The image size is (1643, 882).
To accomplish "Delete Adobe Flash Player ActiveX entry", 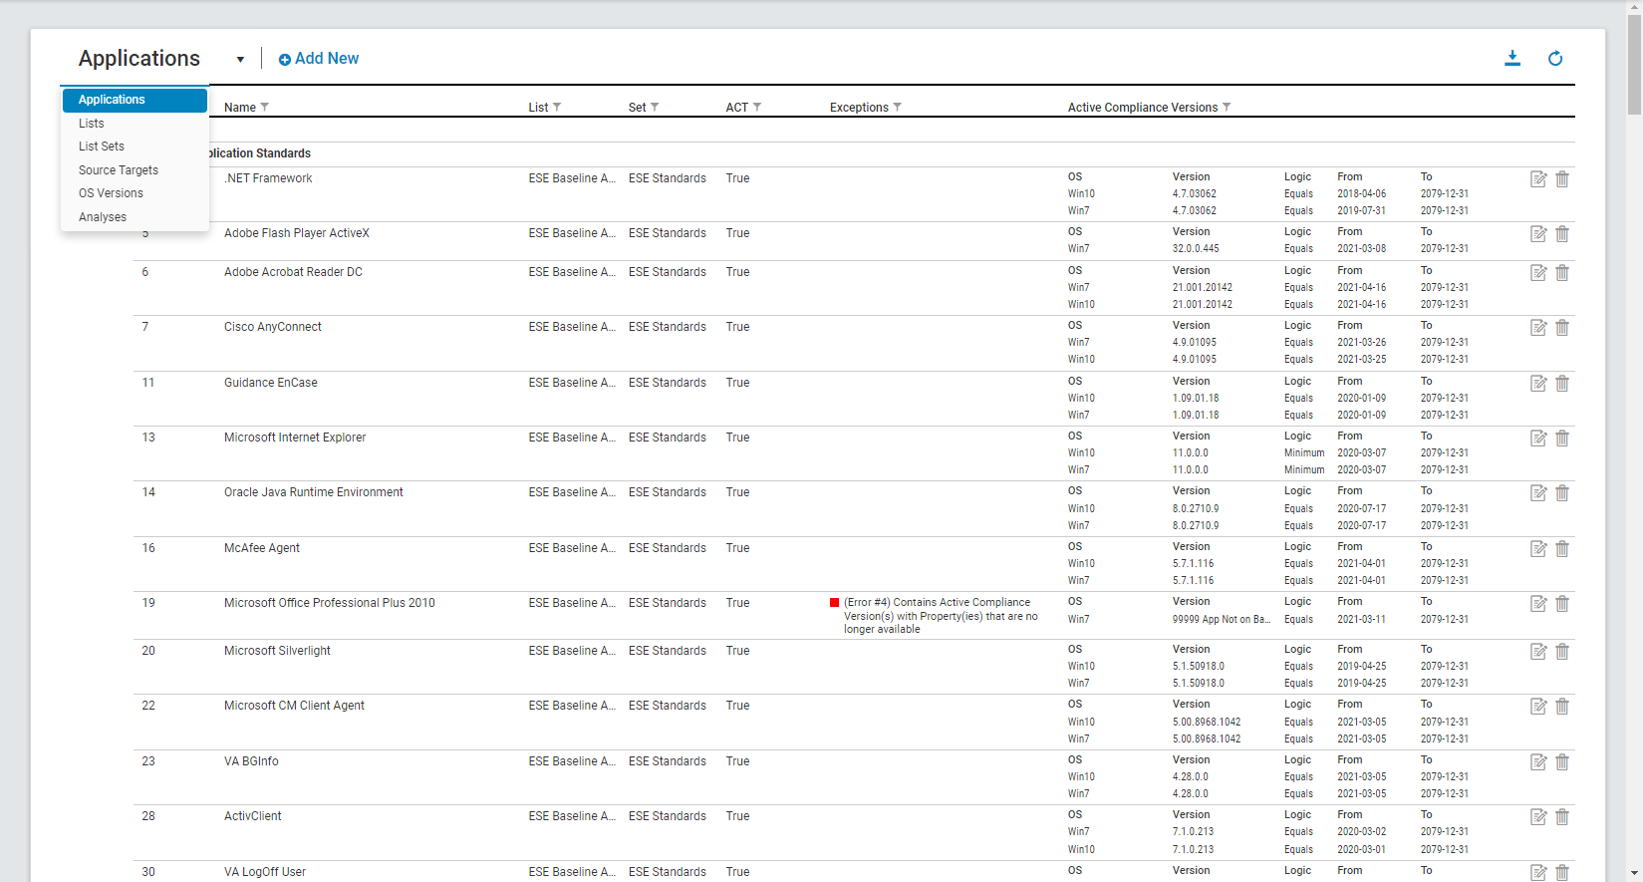I will (x=1562, y=234).
